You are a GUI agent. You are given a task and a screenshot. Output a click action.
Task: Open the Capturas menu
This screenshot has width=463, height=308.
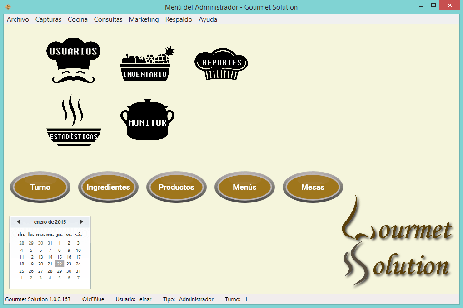pos(48,19)
